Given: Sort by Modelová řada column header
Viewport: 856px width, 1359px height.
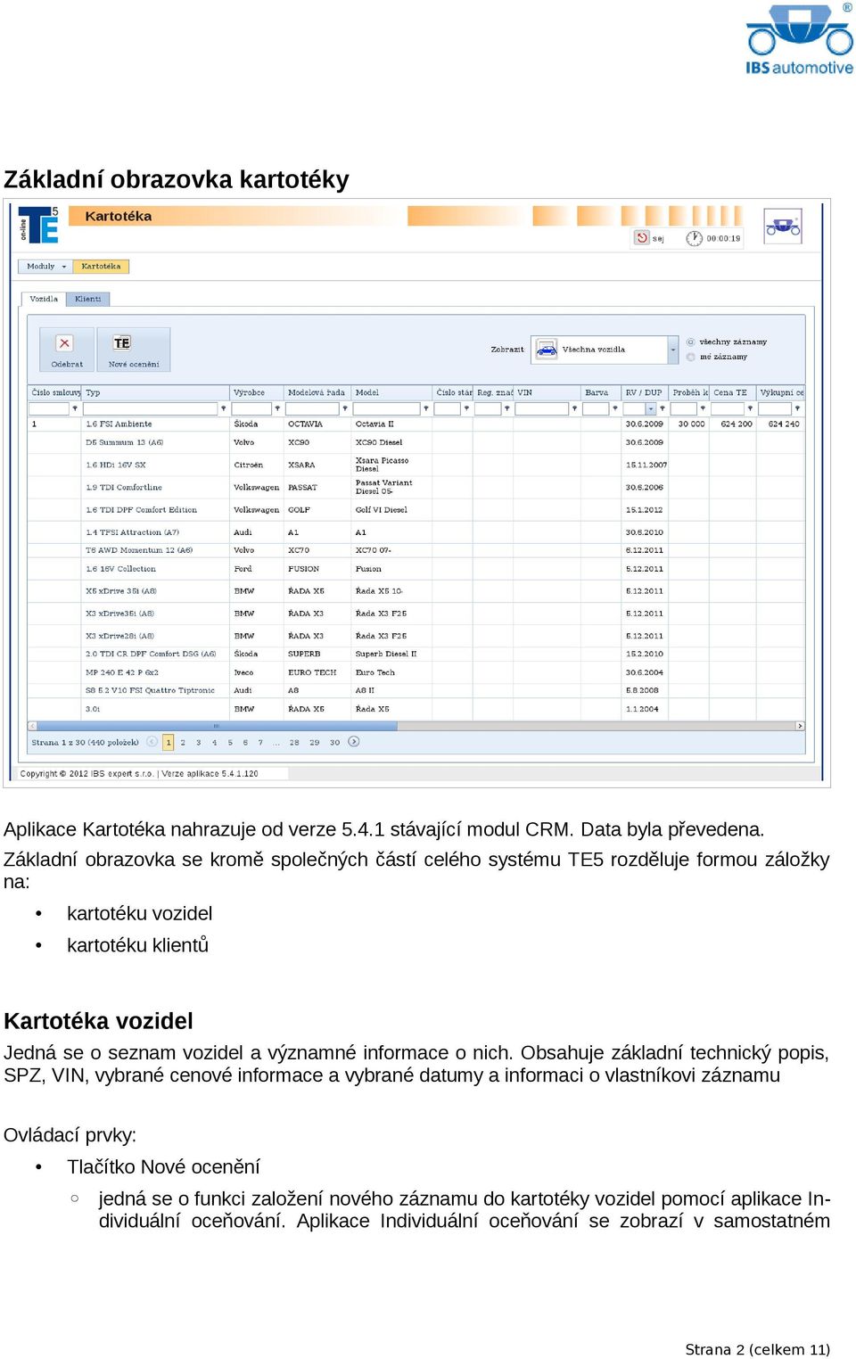Looking at the screenshot, I should point(318,392).
